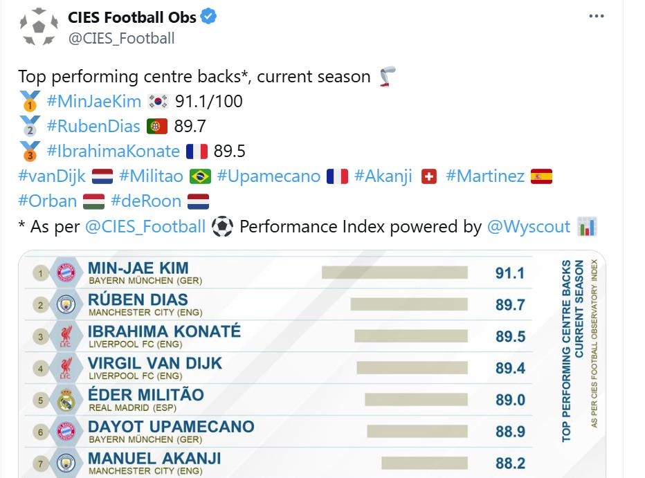The image size is (645, 478).
Task: Click the blue verified badge icon
Action: [x=209, y=17]
